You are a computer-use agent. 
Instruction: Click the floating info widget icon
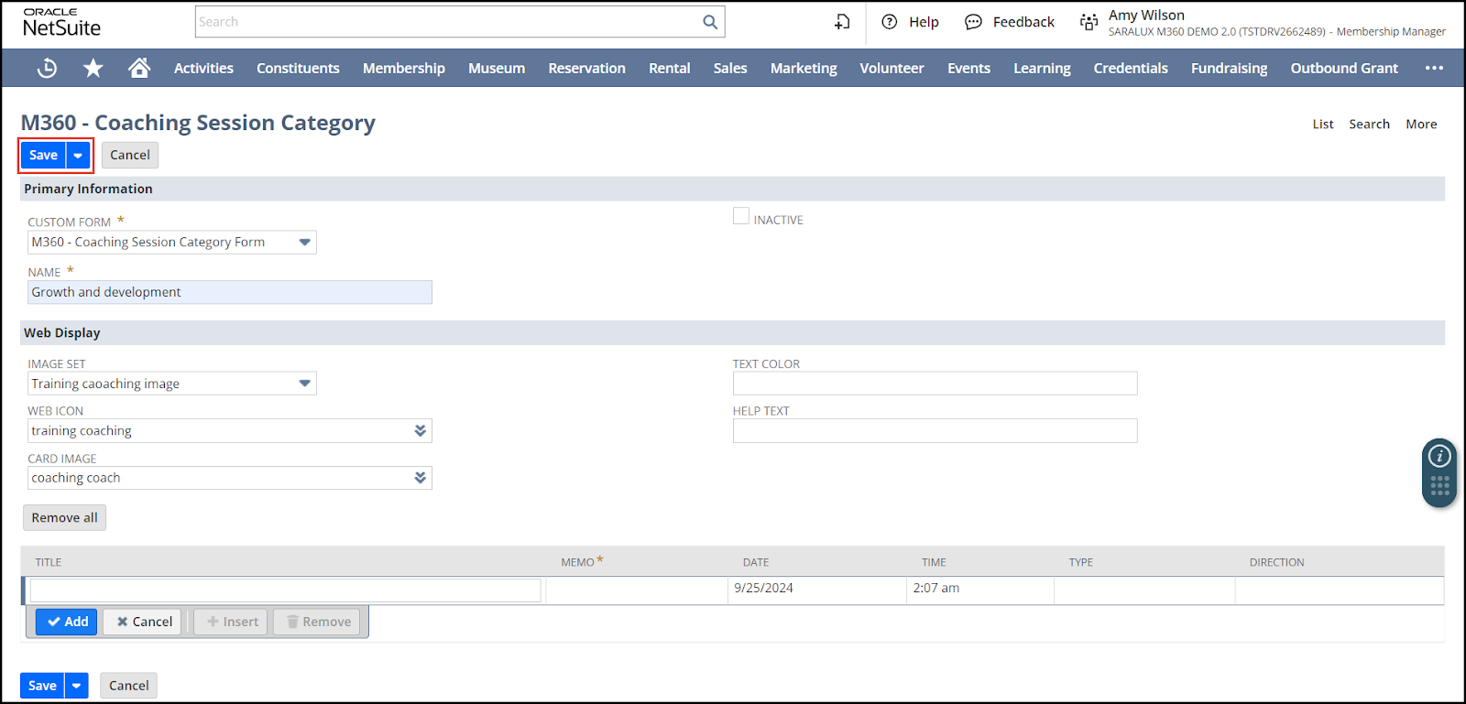[x=1439, y=456]
